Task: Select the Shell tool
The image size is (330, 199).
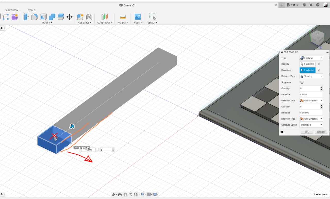Action: click(43, 17)
